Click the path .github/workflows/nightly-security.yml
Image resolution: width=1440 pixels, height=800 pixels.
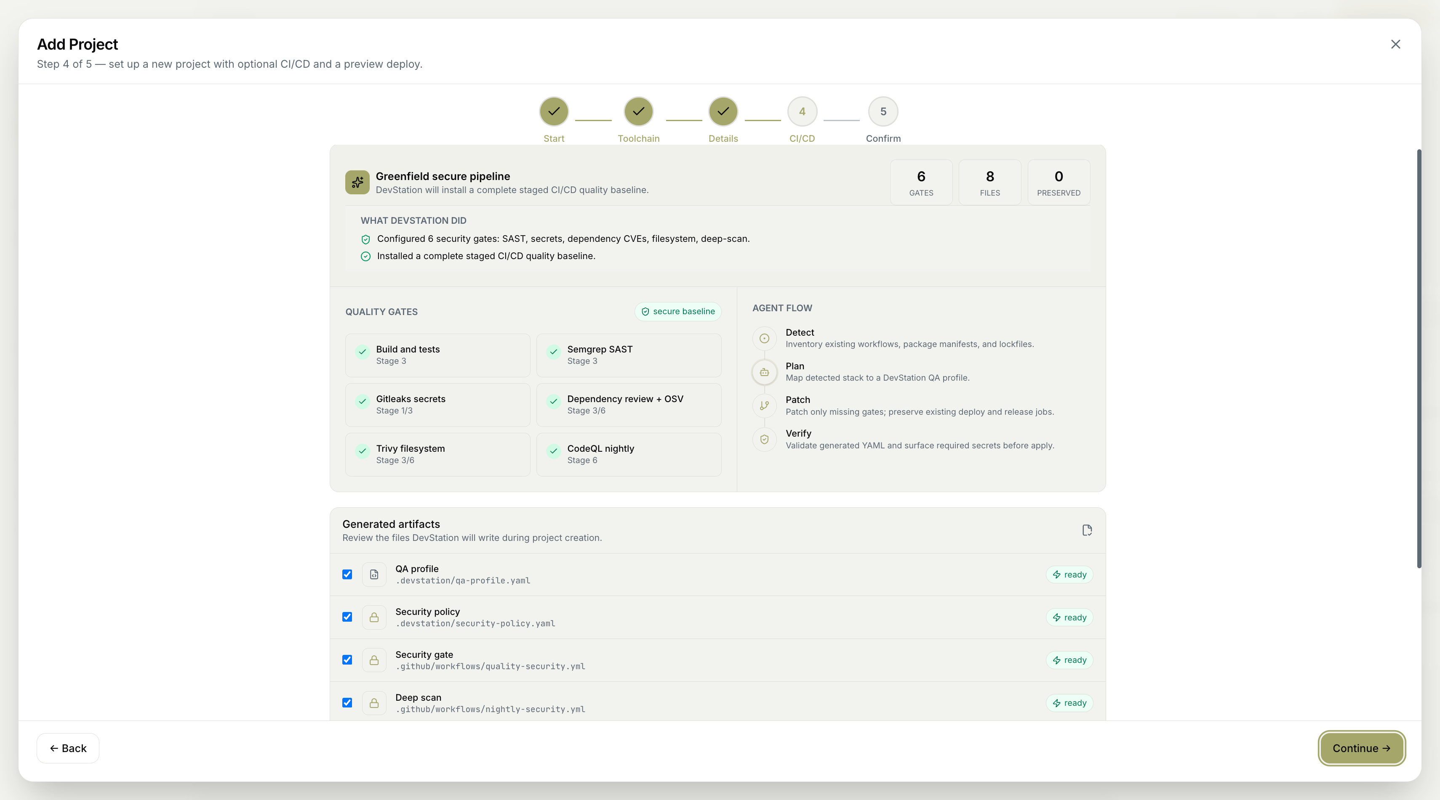click(x=490, y=710)
